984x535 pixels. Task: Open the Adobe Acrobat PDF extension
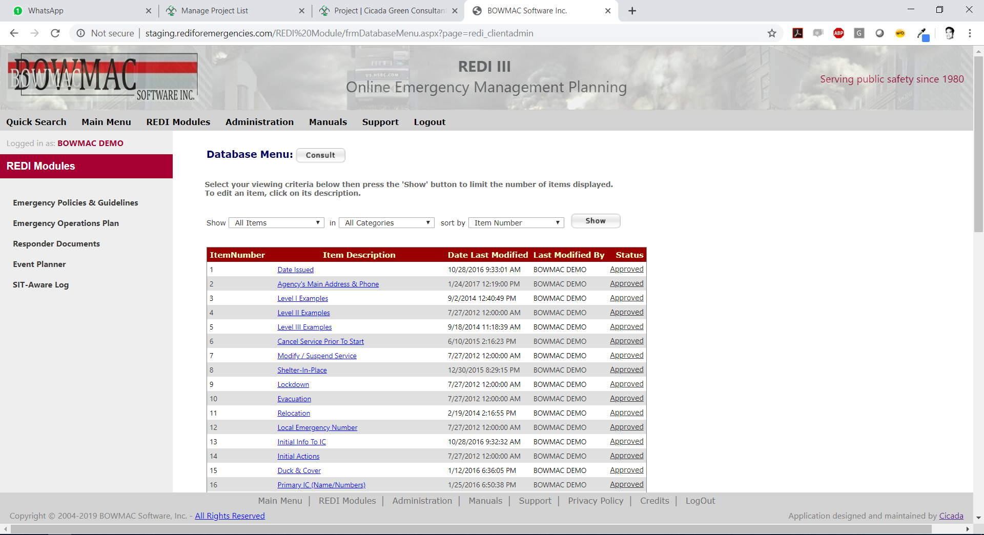coord(797,33)
